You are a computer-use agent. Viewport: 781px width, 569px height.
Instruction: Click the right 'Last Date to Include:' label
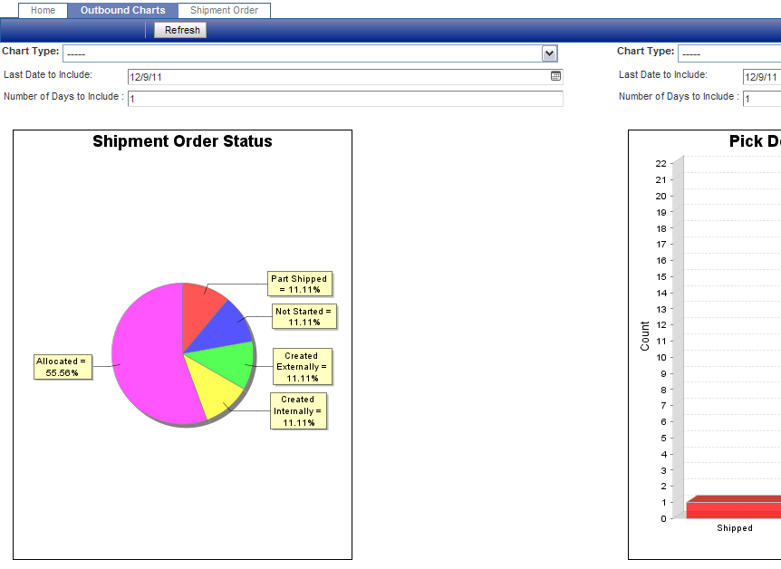click(x=663, y=74)
